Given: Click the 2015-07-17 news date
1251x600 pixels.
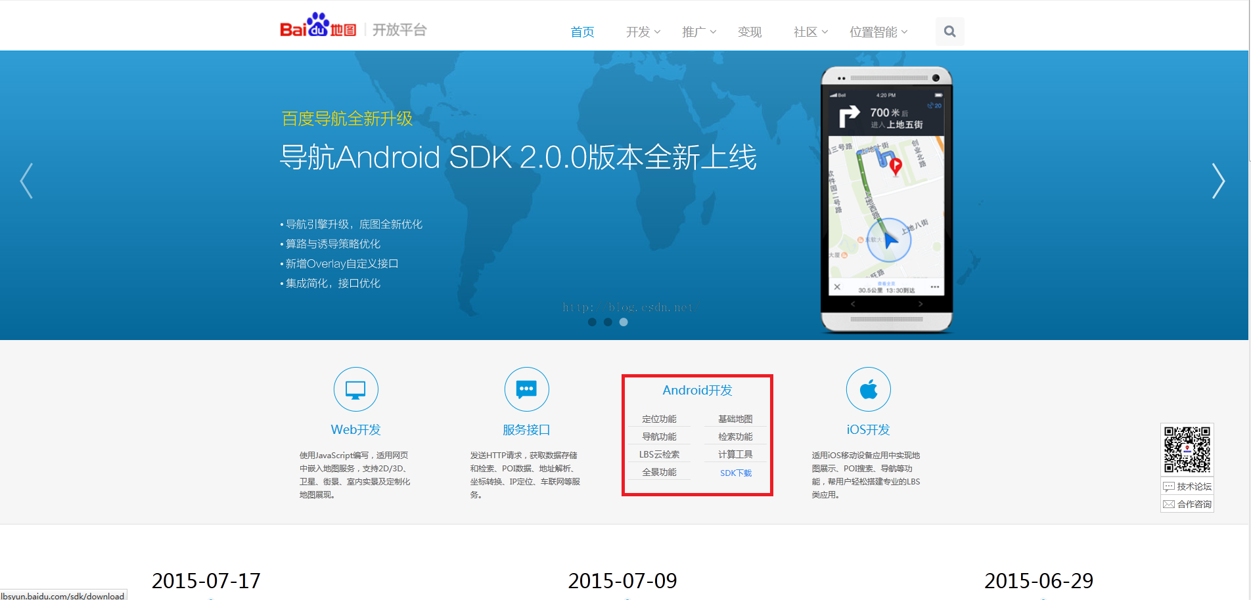Looking at the screenshot, I should tap(206, 581).
